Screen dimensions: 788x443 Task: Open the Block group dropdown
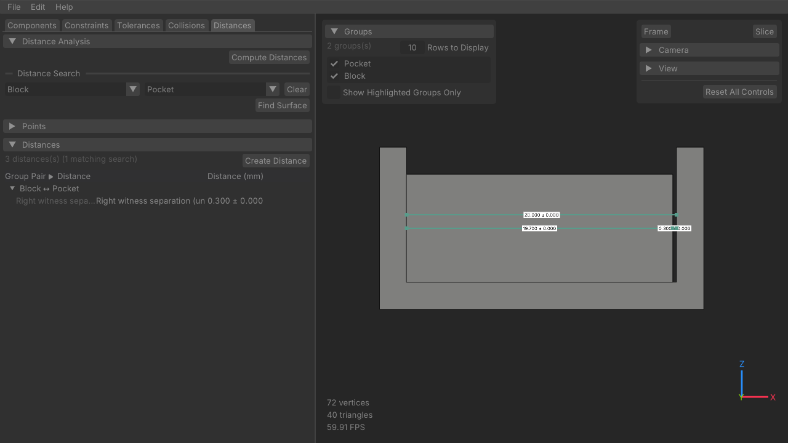72,89
